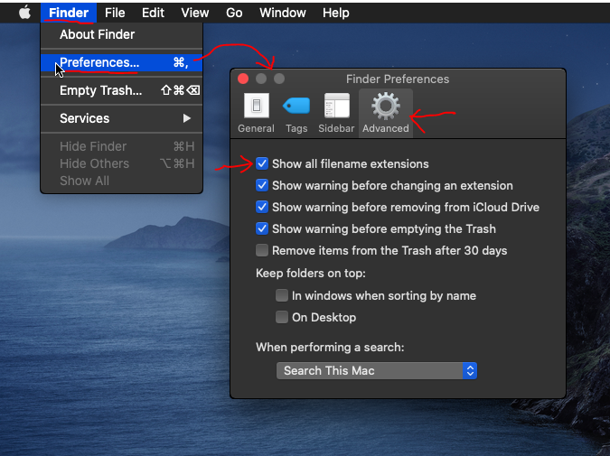Uncheck warning before removing from iCloud Drive
This screenshot has width=610, height=456.
point(262,208)
